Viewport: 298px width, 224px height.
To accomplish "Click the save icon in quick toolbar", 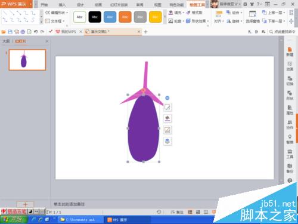I will (10, 32).
